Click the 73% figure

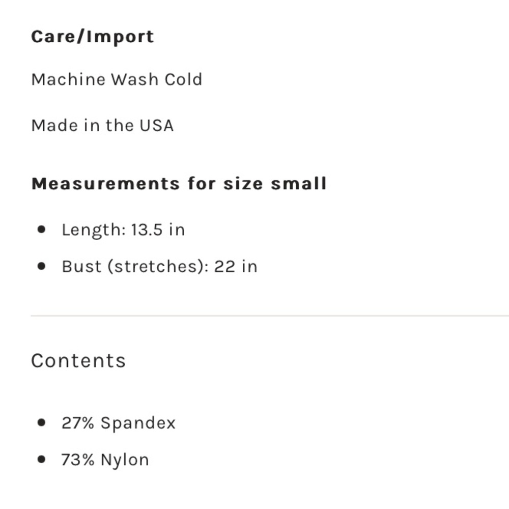[78, 460]
